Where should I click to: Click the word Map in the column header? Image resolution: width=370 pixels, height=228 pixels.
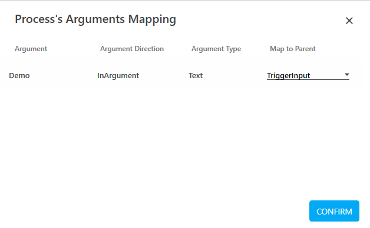click(277, 49)
